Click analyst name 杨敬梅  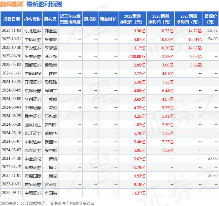(x=51, y=65)
